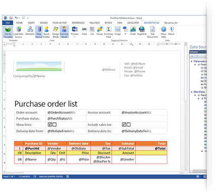The image size is (217, 194).
Task: Collapse the Parameters tree node
Action: pos(191,61)
